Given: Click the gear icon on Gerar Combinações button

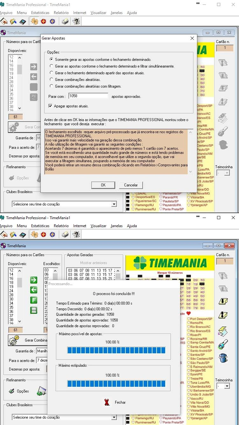Looking at the screenshot, I should 14,340.
